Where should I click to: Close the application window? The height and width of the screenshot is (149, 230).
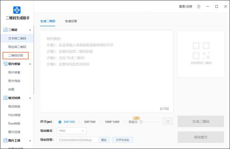pos(225,6)
